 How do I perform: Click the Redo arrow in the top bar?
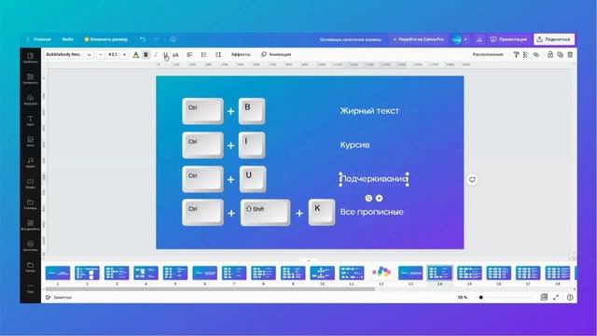point(157,39)
